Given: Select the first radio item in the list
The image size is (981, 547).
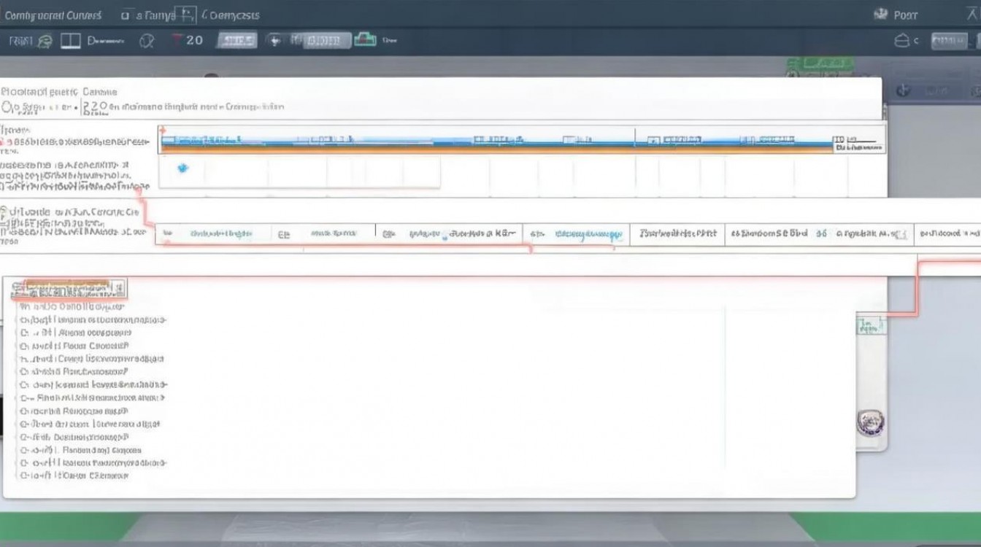Looking at the screenshot, I should click(x=25, y=319).
